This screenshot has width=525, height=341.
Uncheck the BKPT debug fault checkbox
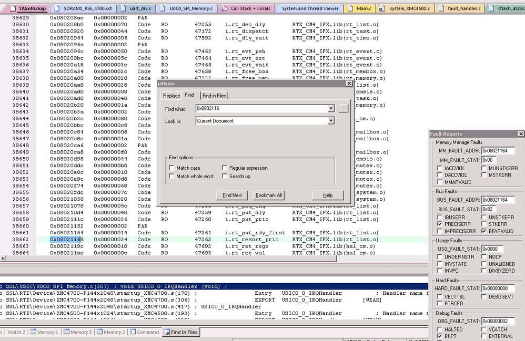click(x=440, y=336)
